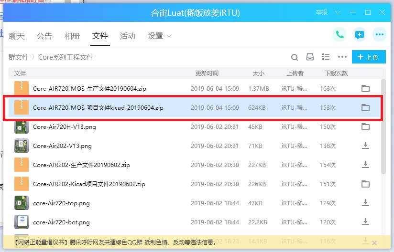Click 举报 report link in title bar
The width and height of the screenshot is (394, 252).
click(x=322, y=12)
